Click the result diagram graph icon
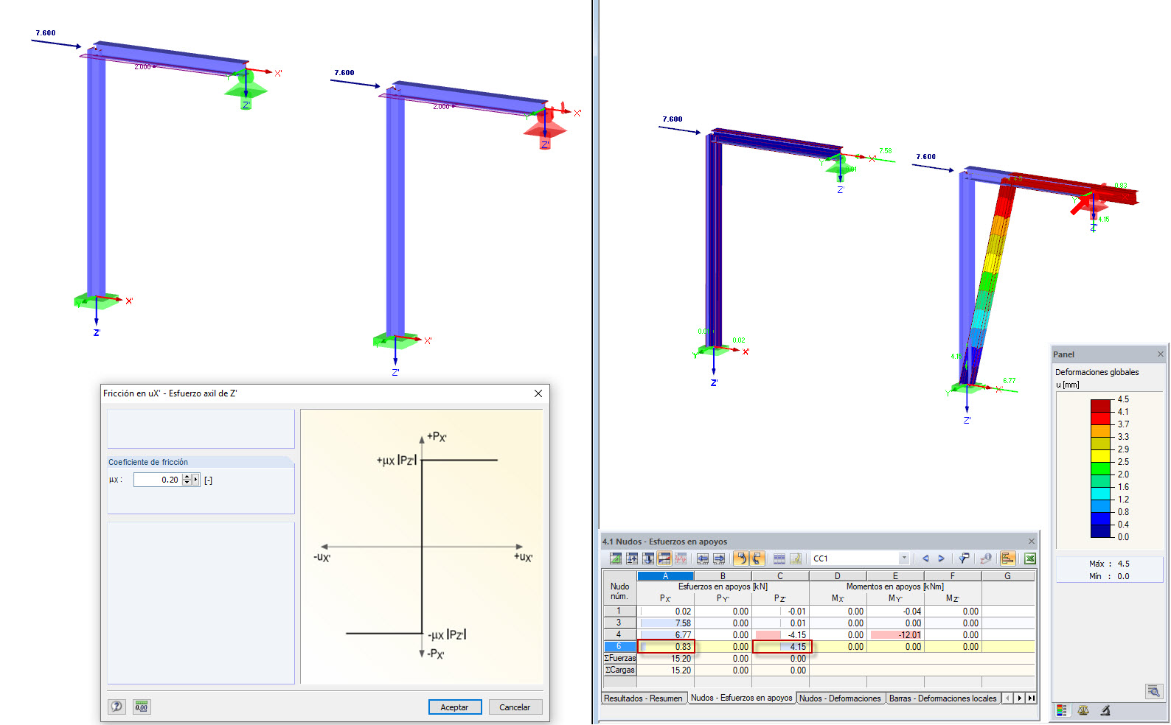 click(x=681, y=558)
